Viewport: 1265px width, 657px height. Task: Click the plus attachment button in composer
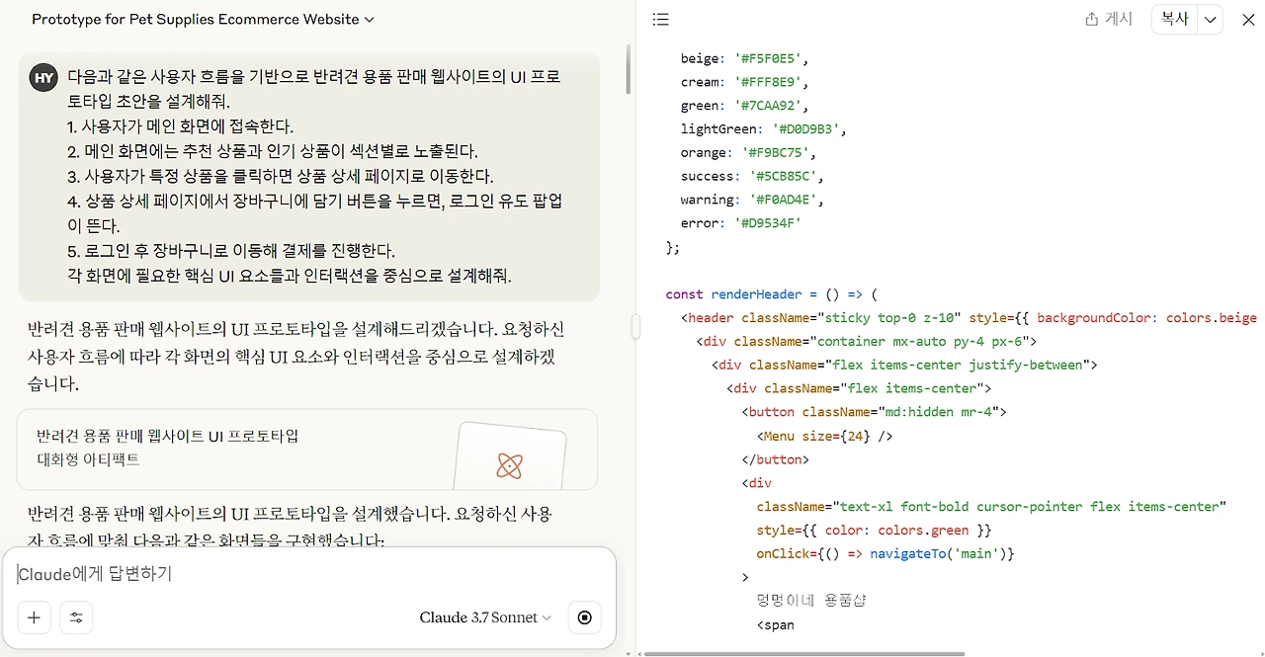click(x=34, y=617)
